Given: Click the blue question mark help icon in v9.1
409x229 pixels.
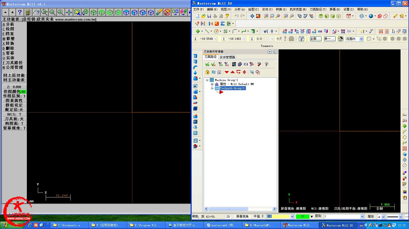Looking at the screenshot, I should point(20,12).
